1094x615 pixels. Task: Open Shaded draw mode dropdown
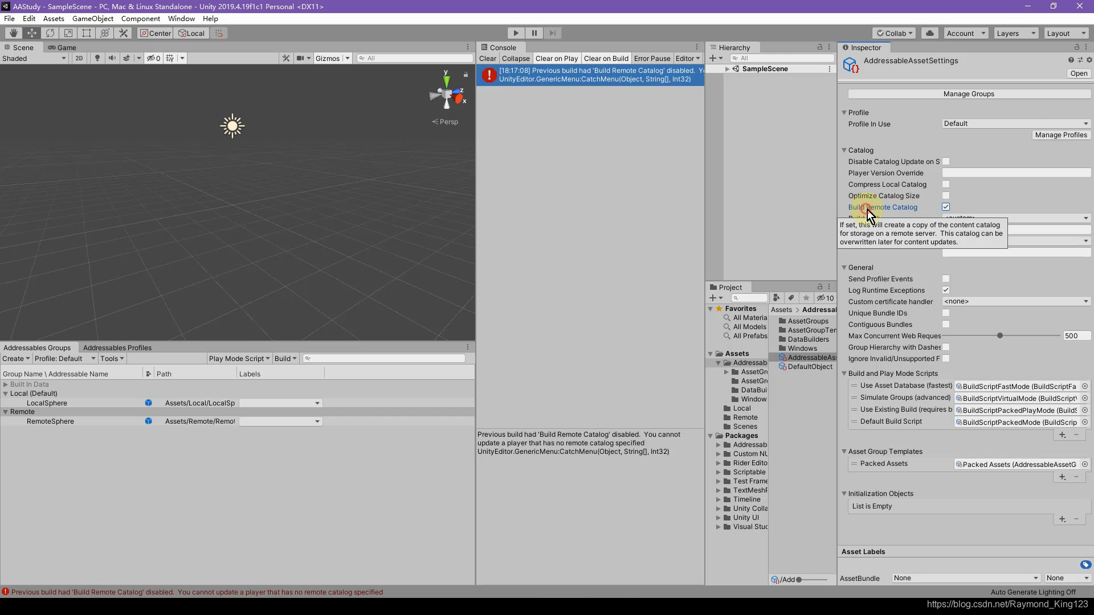34,58
